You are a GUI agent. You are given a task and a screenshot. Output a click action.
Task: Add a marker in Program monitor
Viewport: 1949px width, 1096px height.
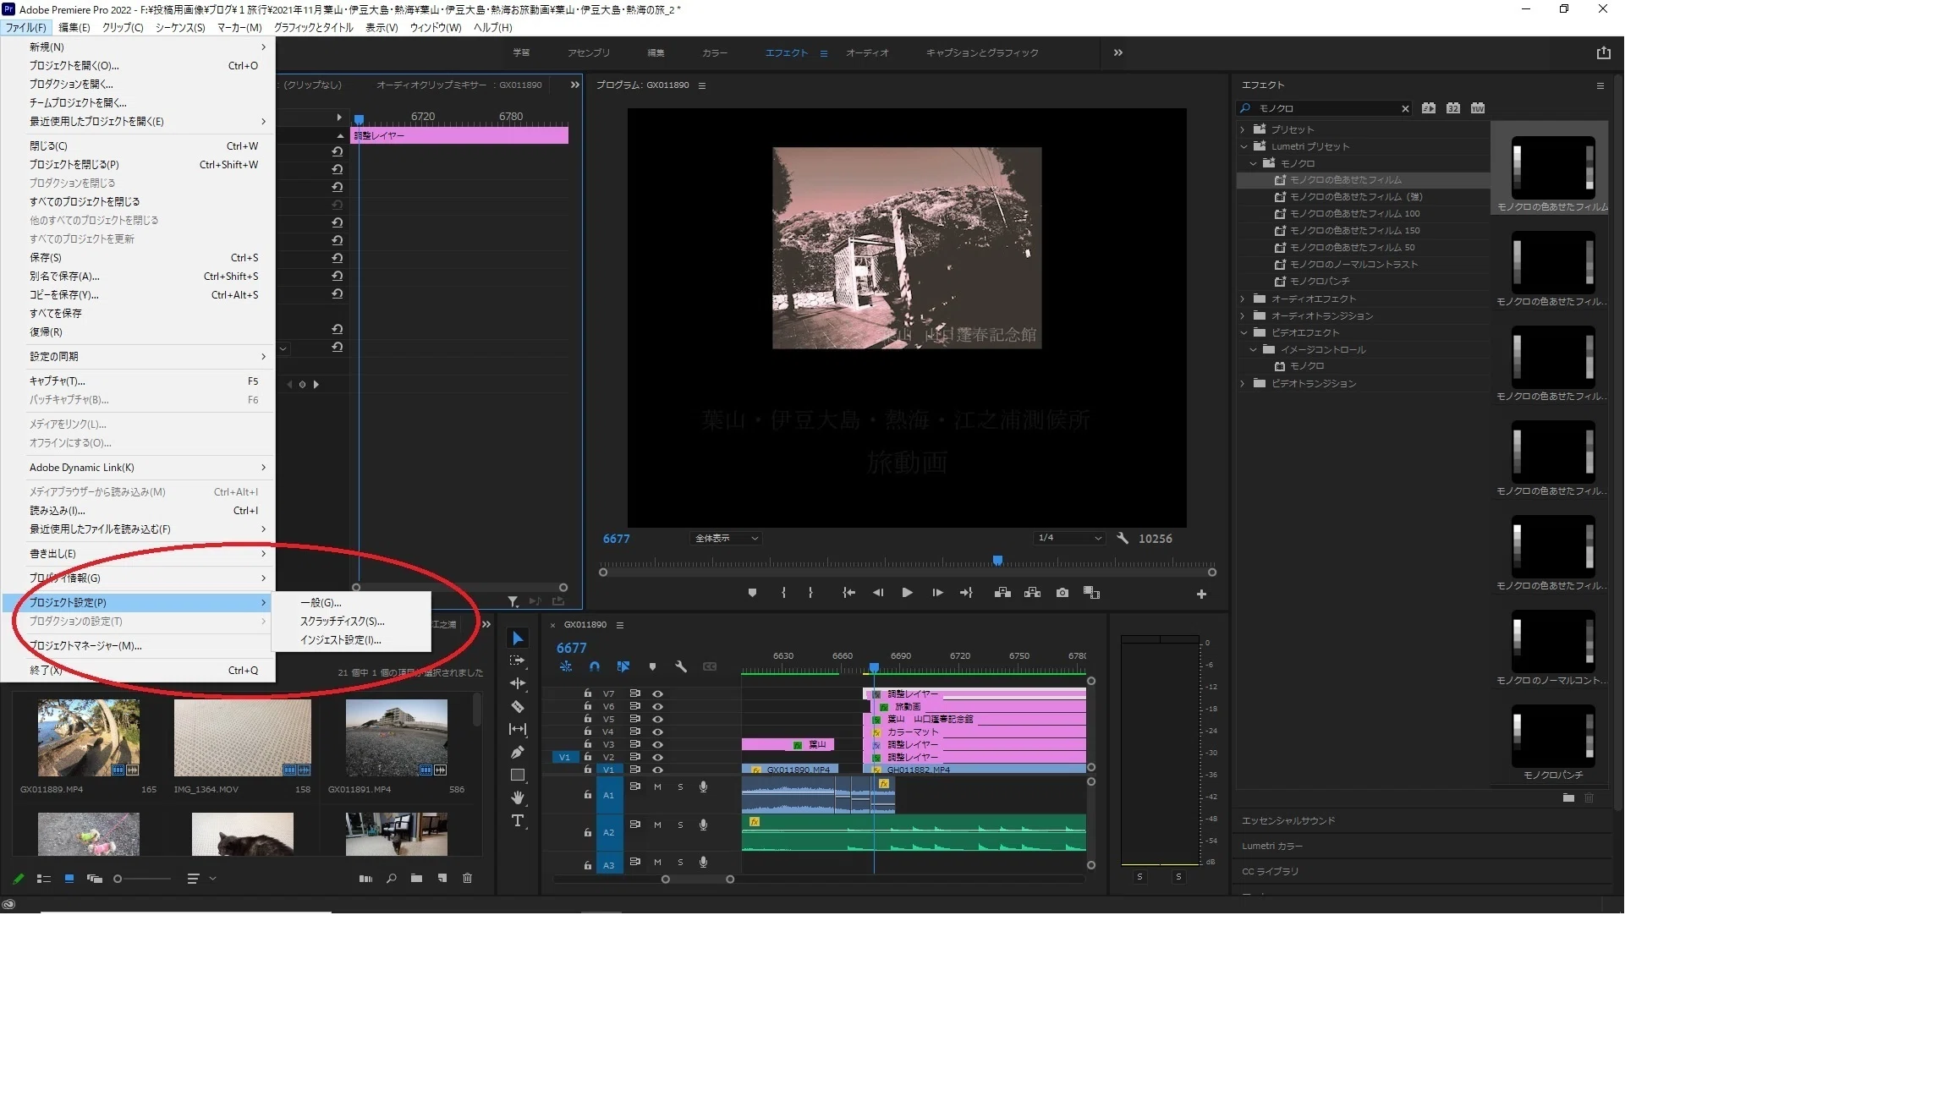[x=752, y=593]
